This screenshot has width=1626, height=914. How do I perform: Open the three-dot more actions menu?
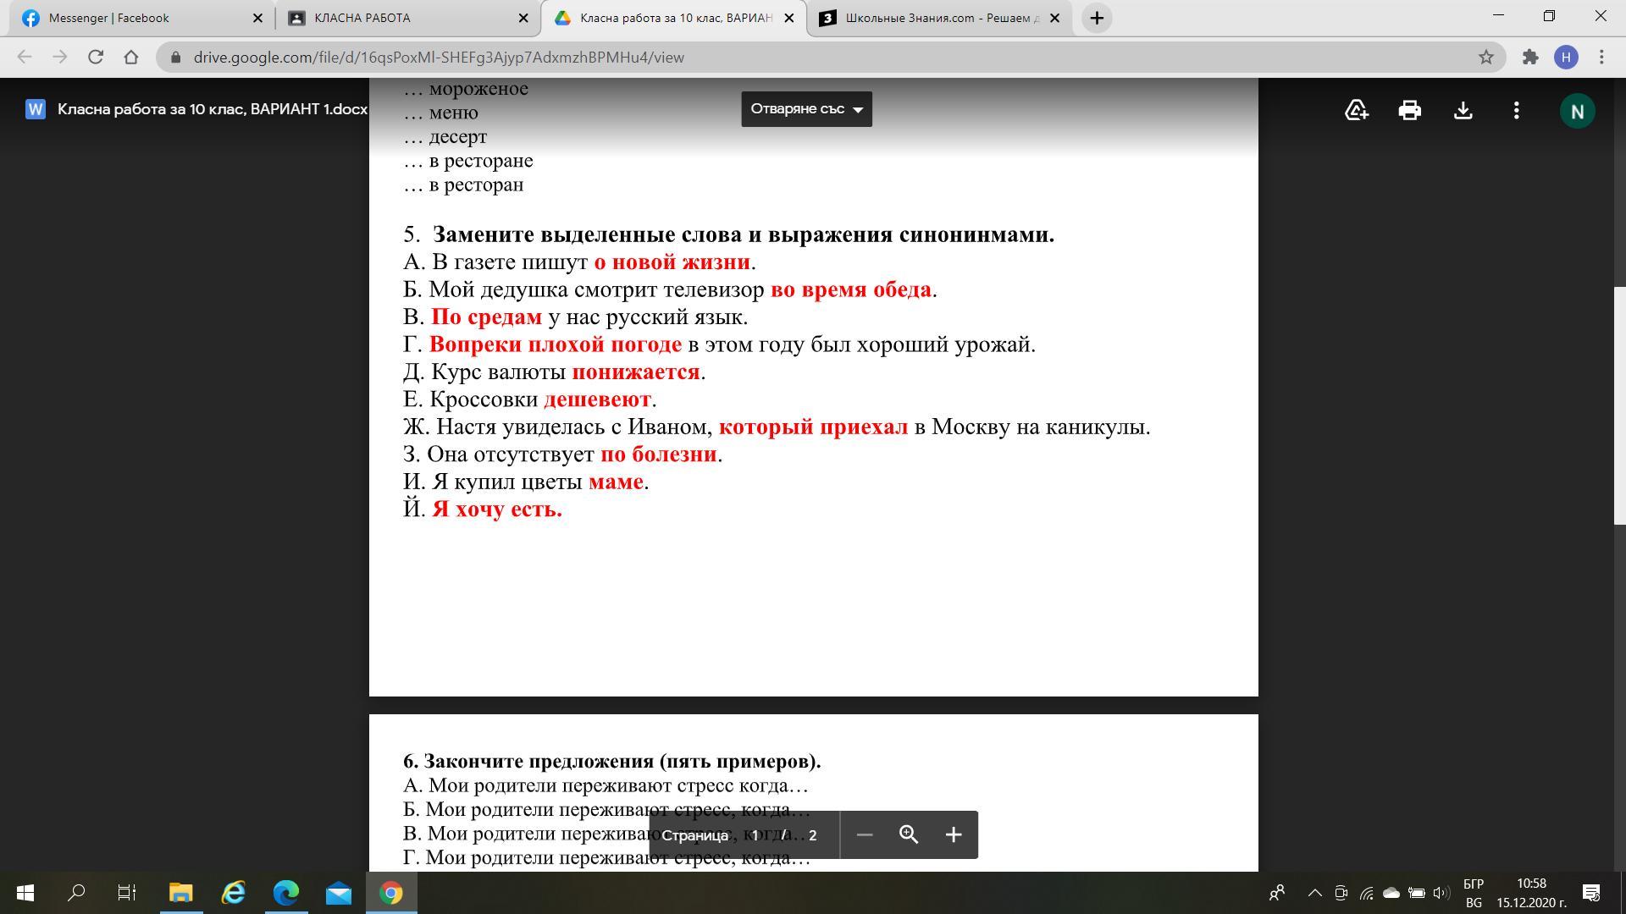point(1516,110)
